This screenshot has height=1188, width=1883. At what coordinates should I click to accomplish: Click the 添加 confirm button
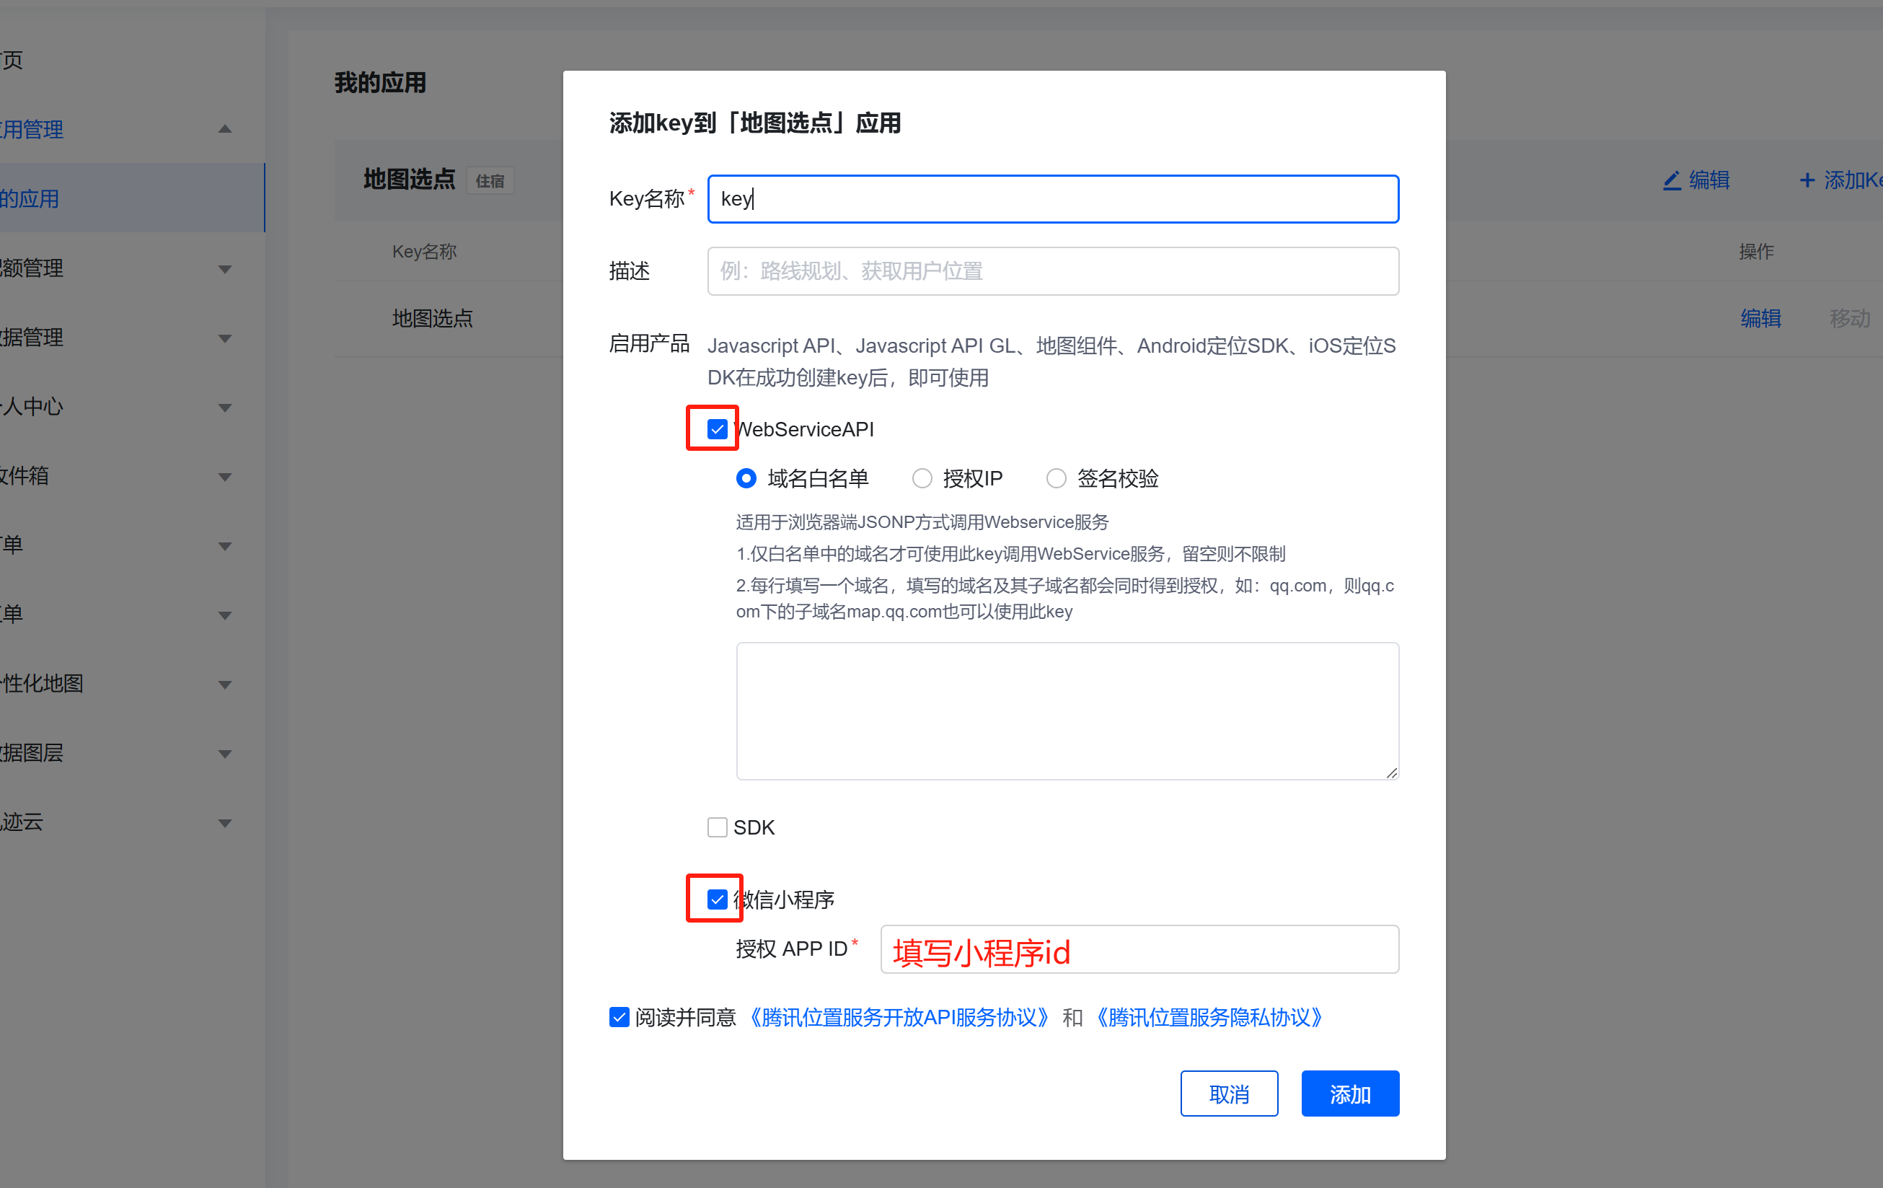tap(1350, 1093)
